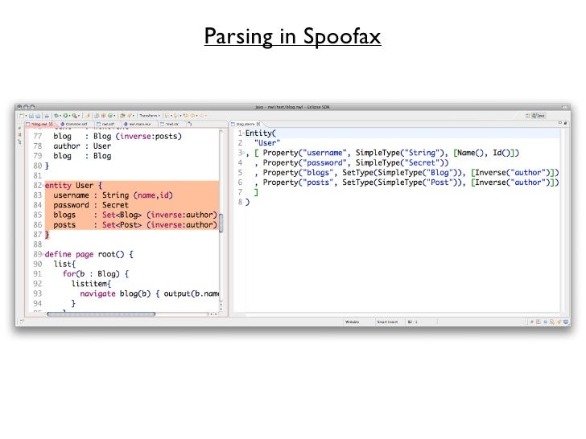Select the Java perspective button
Viewport: 586px width, 439px height.
click(x=539, y=116)
